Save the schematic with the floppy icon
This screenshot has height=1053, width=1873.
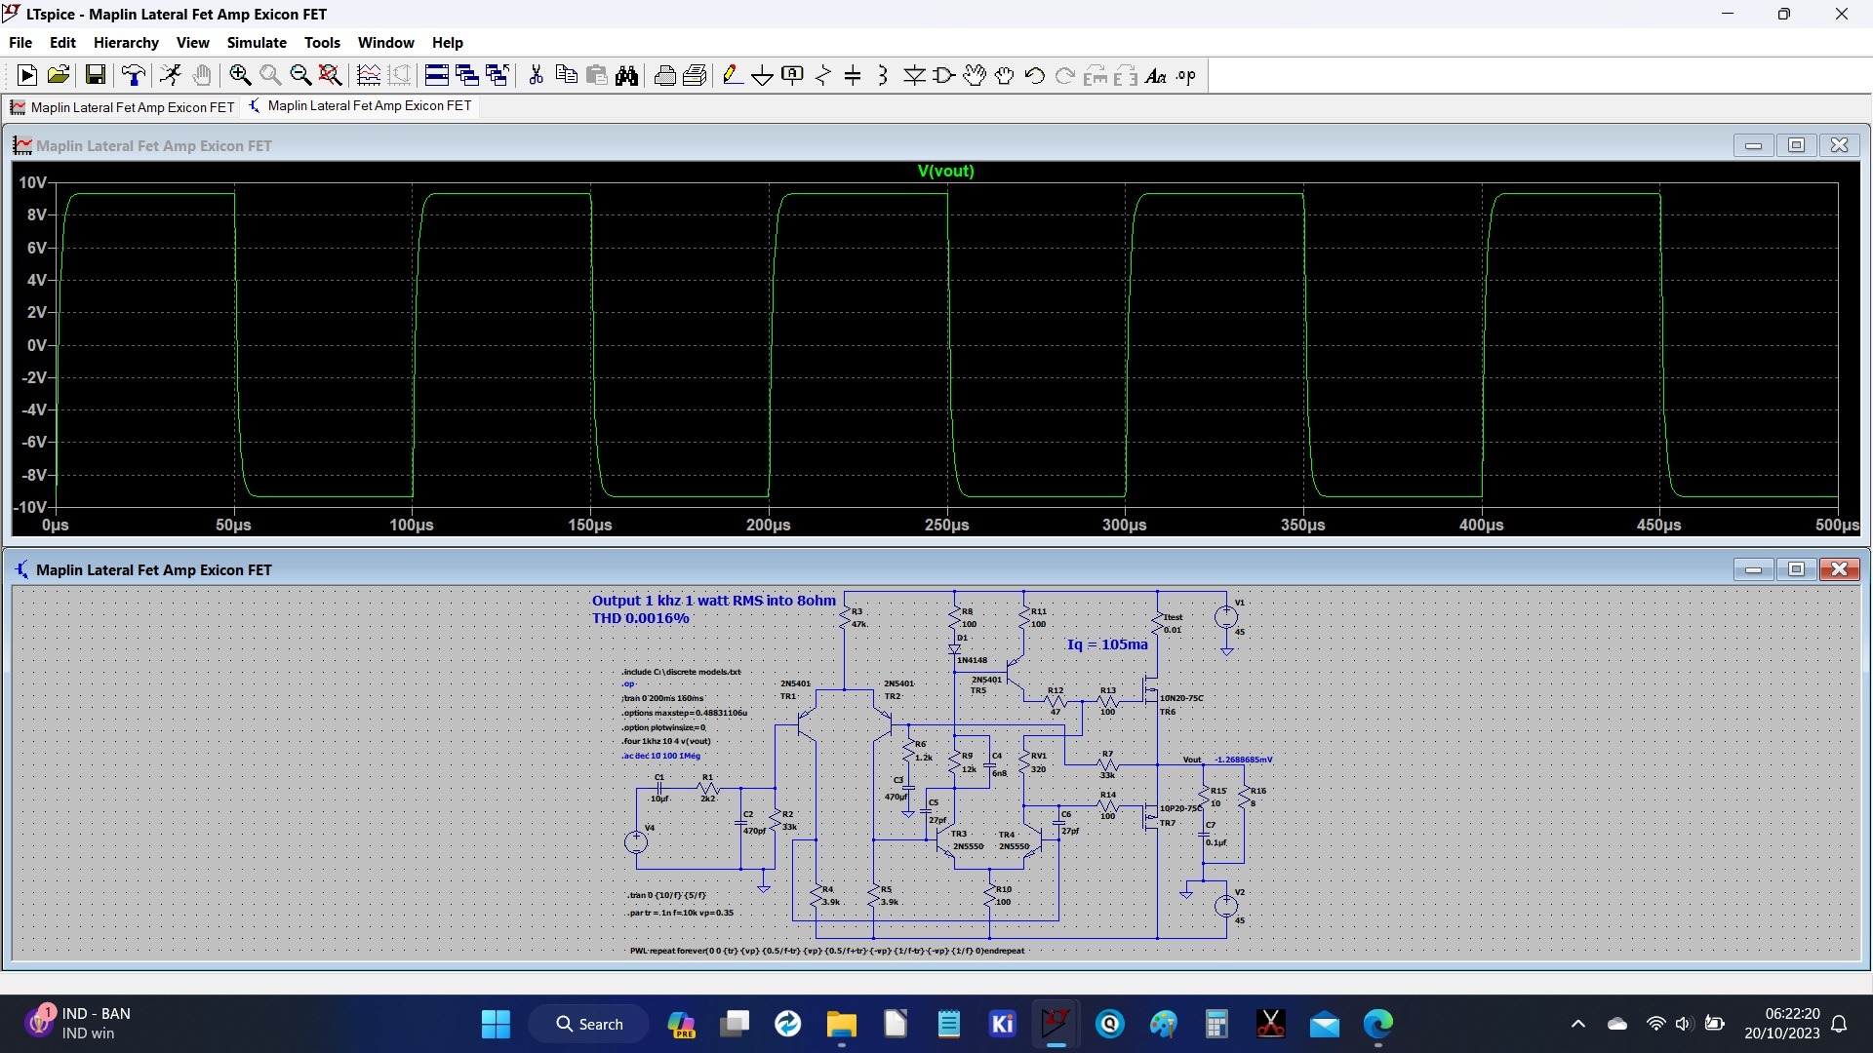click(x=96, y=75)
